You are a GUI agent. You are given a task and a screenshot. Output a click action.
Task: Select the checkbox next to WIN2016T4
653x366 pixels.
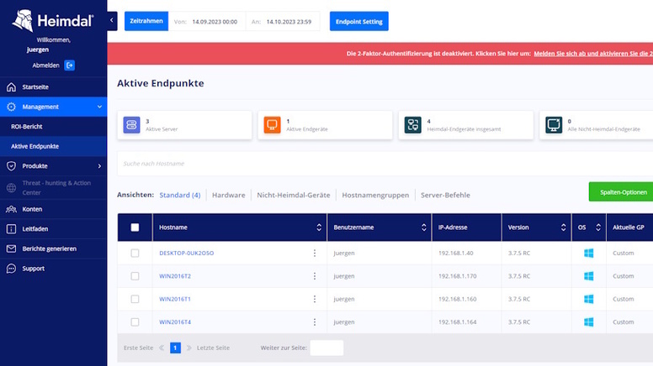[135, 322]
